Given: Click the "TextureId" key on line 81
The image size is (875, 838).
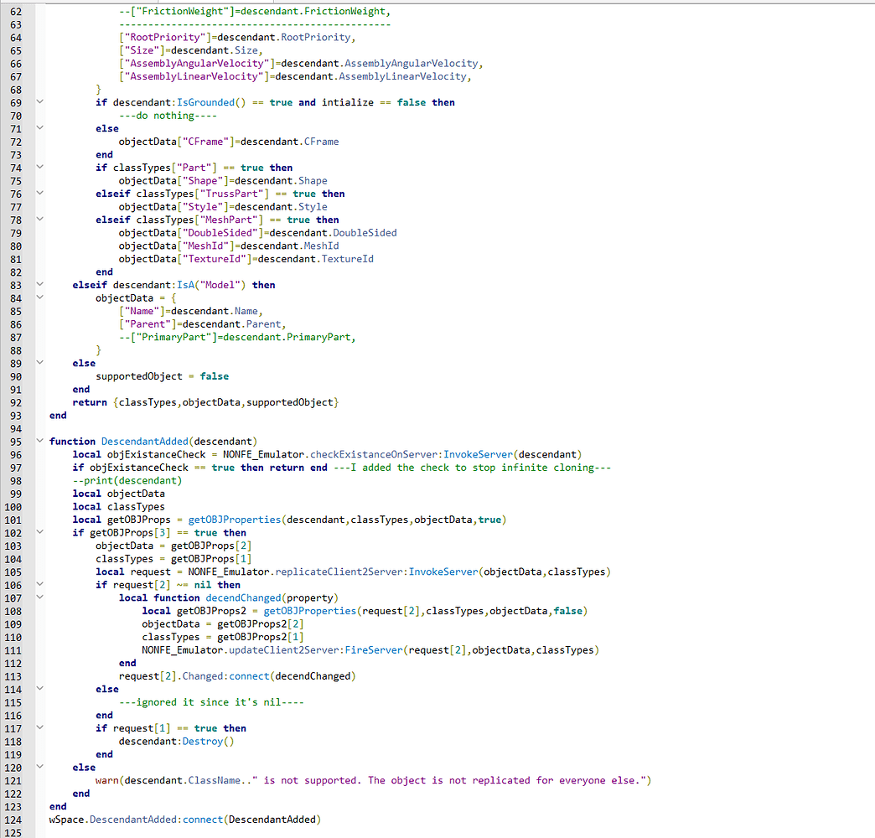Looking at the screenshot, I should pos(215,259).
